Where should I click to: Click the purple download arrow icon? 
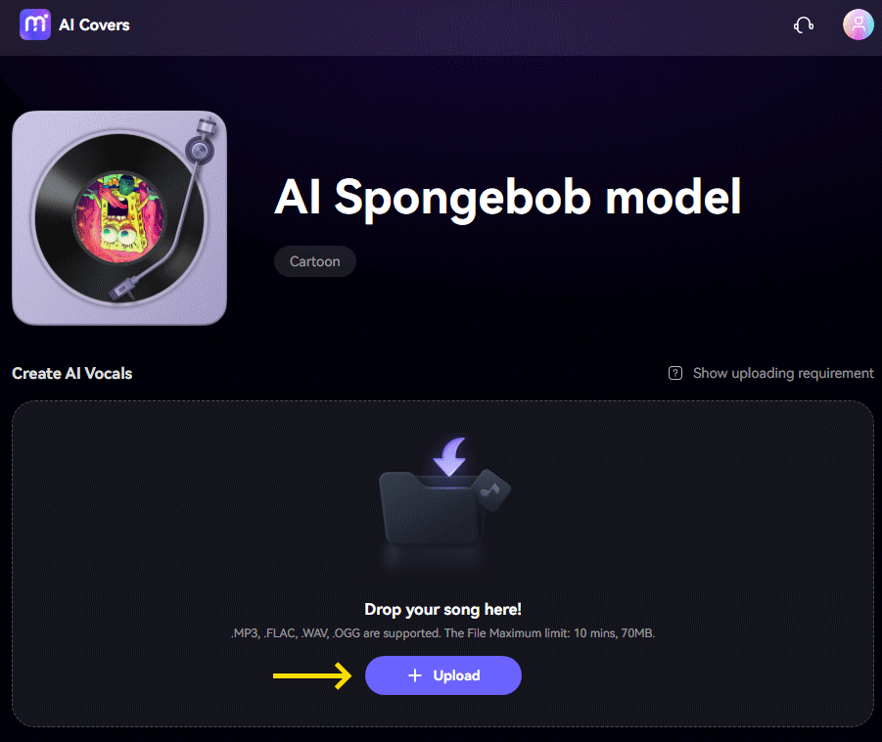pyautogui.click(x=453, y=456)
